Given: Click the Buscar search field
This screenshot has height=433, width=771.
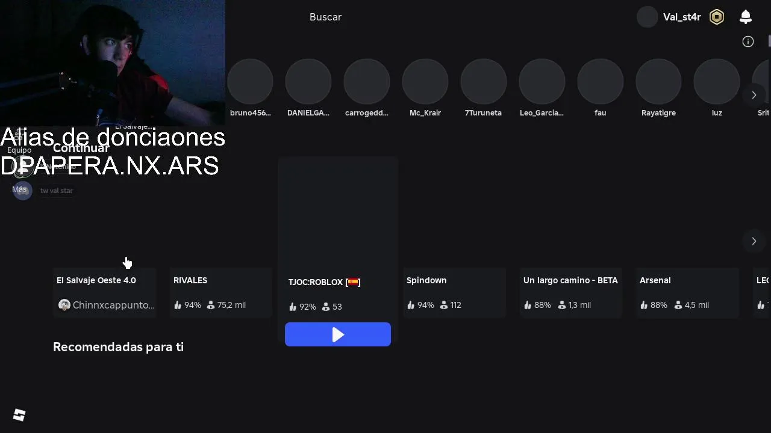Looking at the screenshot, I should [x=325, y=17].
